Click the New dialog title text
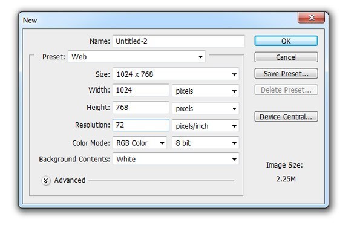 30,20
